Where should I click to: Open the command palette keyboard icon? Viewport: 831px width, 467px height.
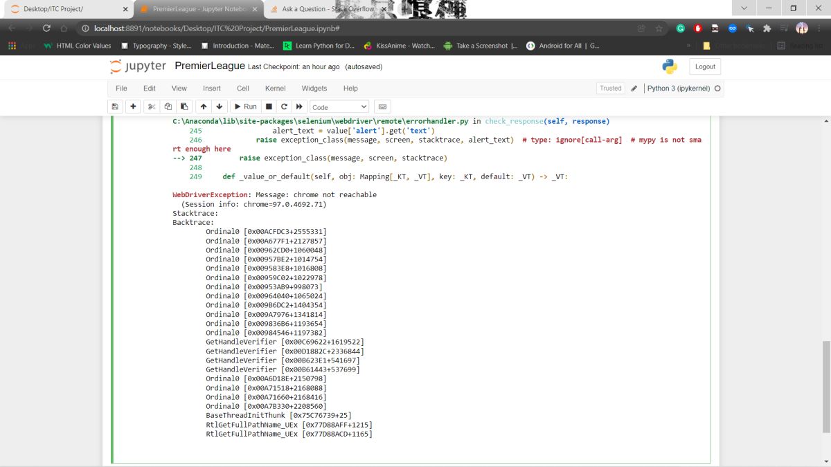click(382, 107)
